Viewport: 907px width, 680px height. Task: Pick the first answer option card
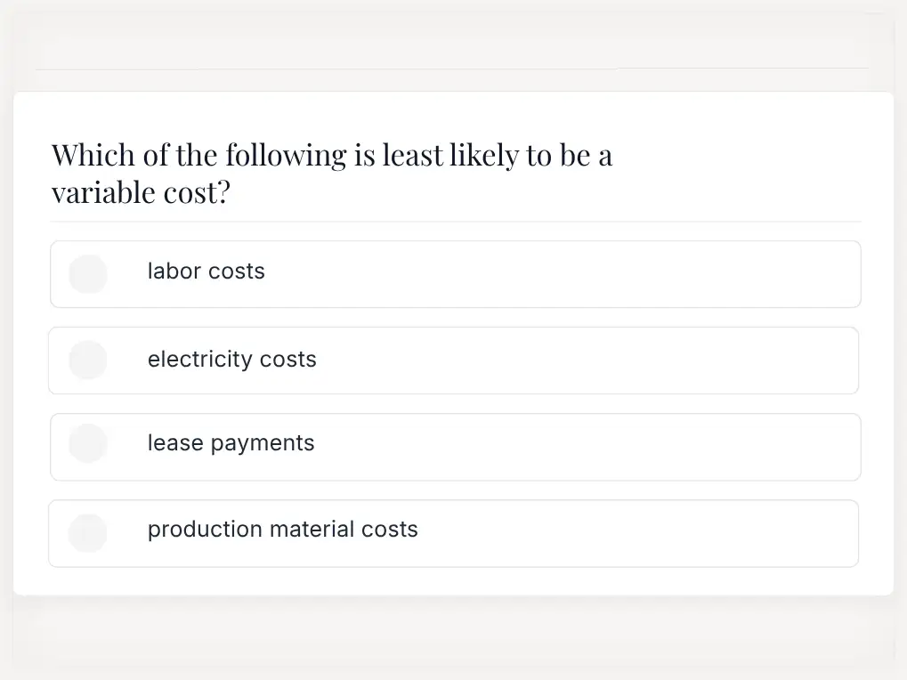[x=456, y=274]
